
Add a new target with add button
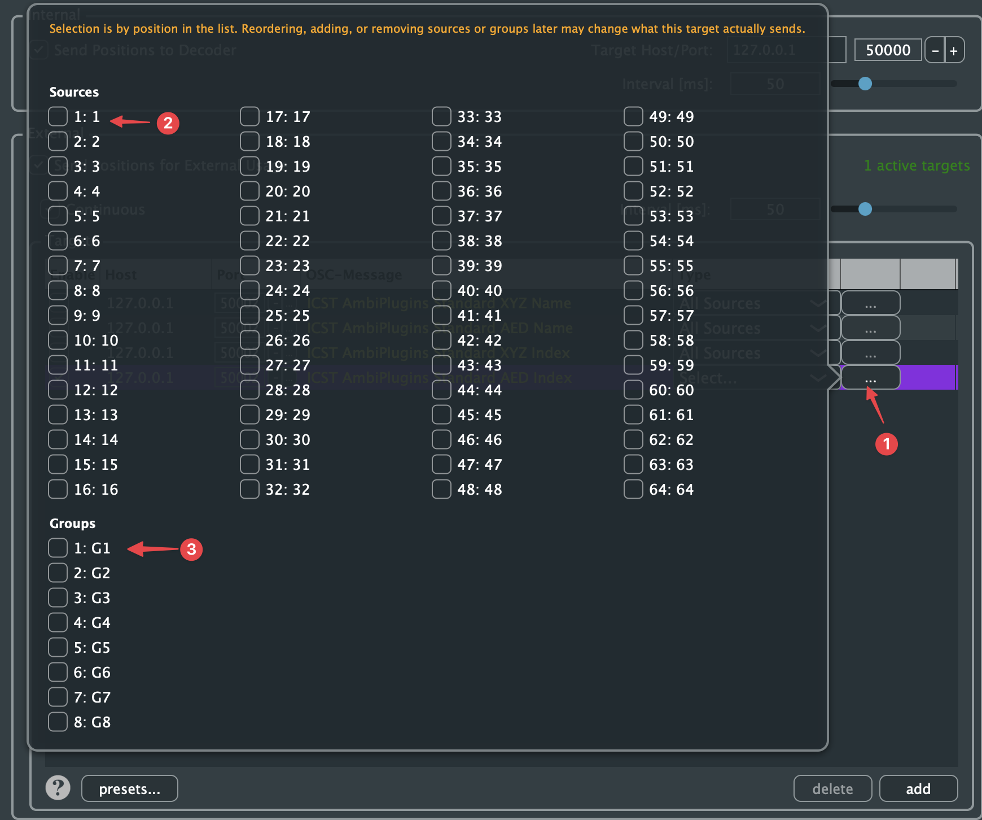tap(918, 788)
